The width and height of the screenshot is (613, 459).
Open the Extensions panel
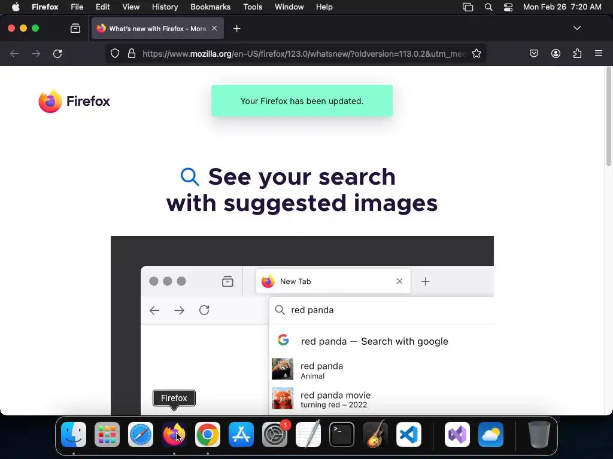pyautogui.click(x=577, y=53)
